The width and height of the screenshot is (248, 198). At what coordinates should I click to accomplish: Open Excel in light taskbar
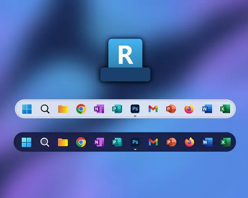[x=225, y=109]
